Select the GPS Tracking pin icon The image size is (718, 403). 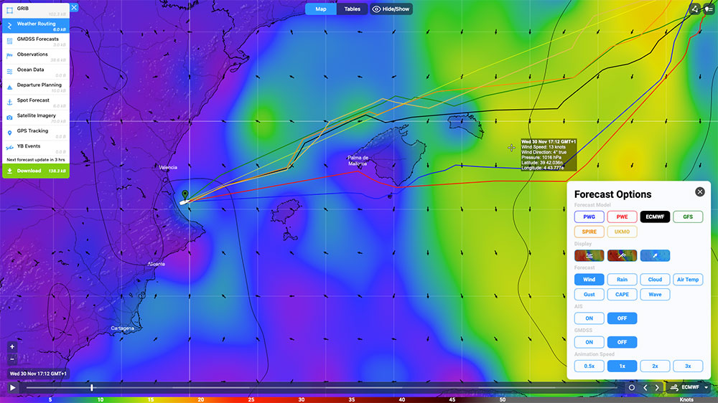9,132
